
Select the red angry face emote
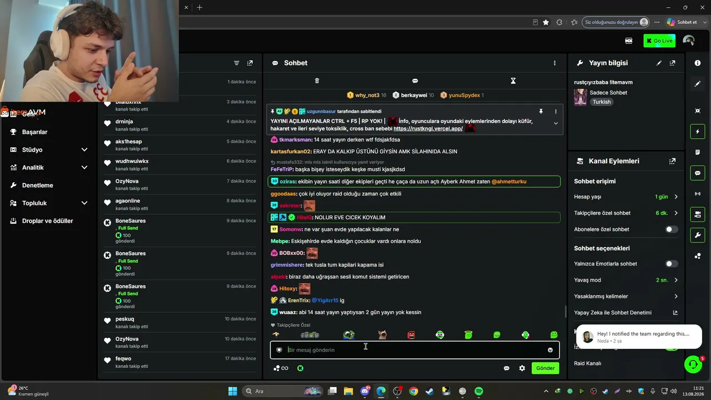tap(411, 335)
